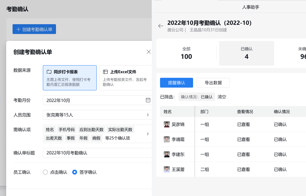306x196 pixels.
Task: Open the 考勤月份 date picker field
Action: point(95,100)
